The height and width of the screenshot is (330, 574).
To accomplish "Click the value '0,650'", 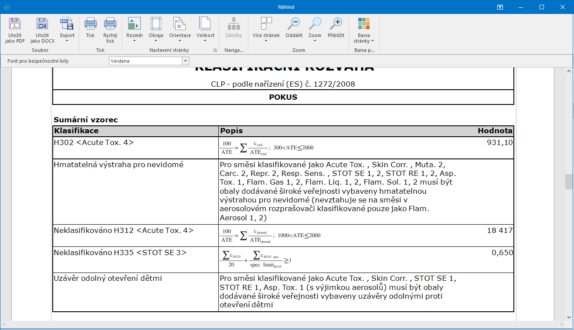I will point(502,253).
